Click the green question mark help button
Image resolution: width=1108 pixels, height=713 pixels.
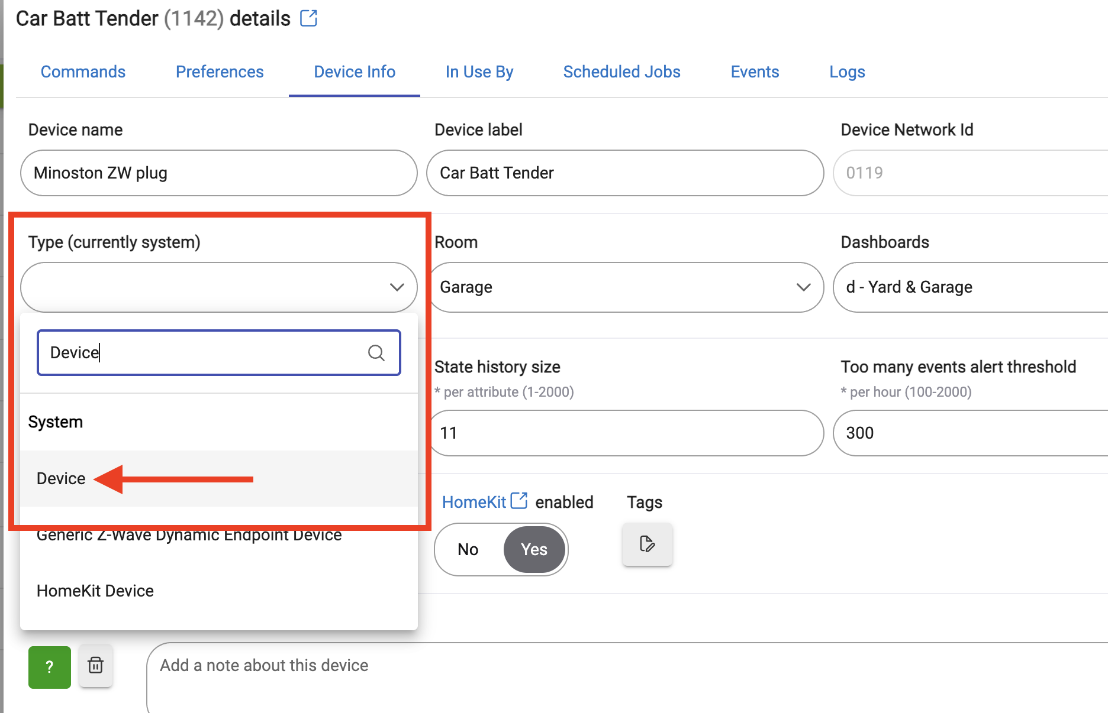(x=50, y=667)
